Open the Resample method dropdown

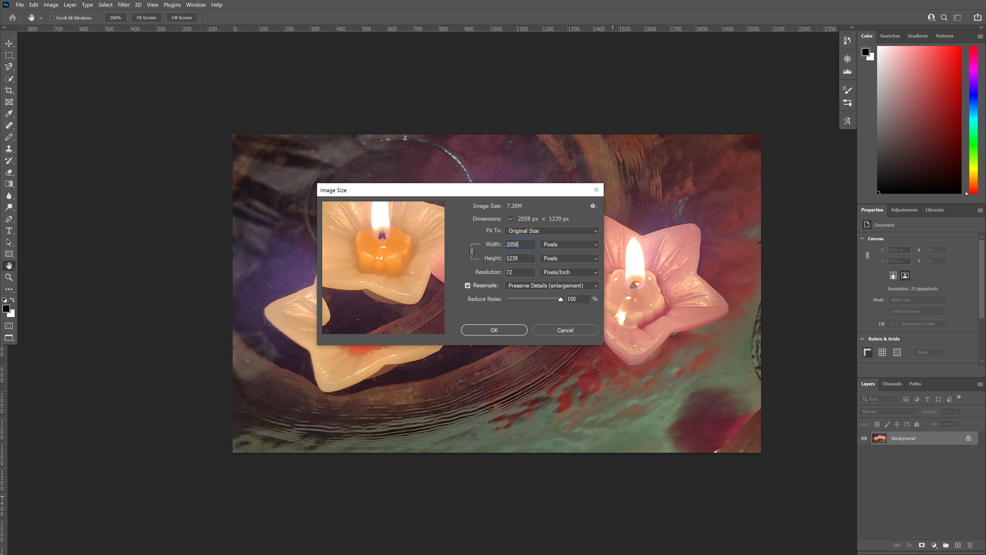552,286
